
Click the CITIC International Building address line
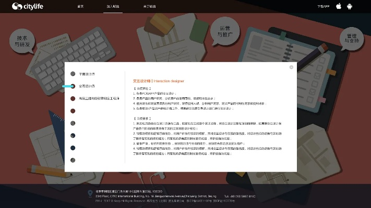tap(156, 196)
